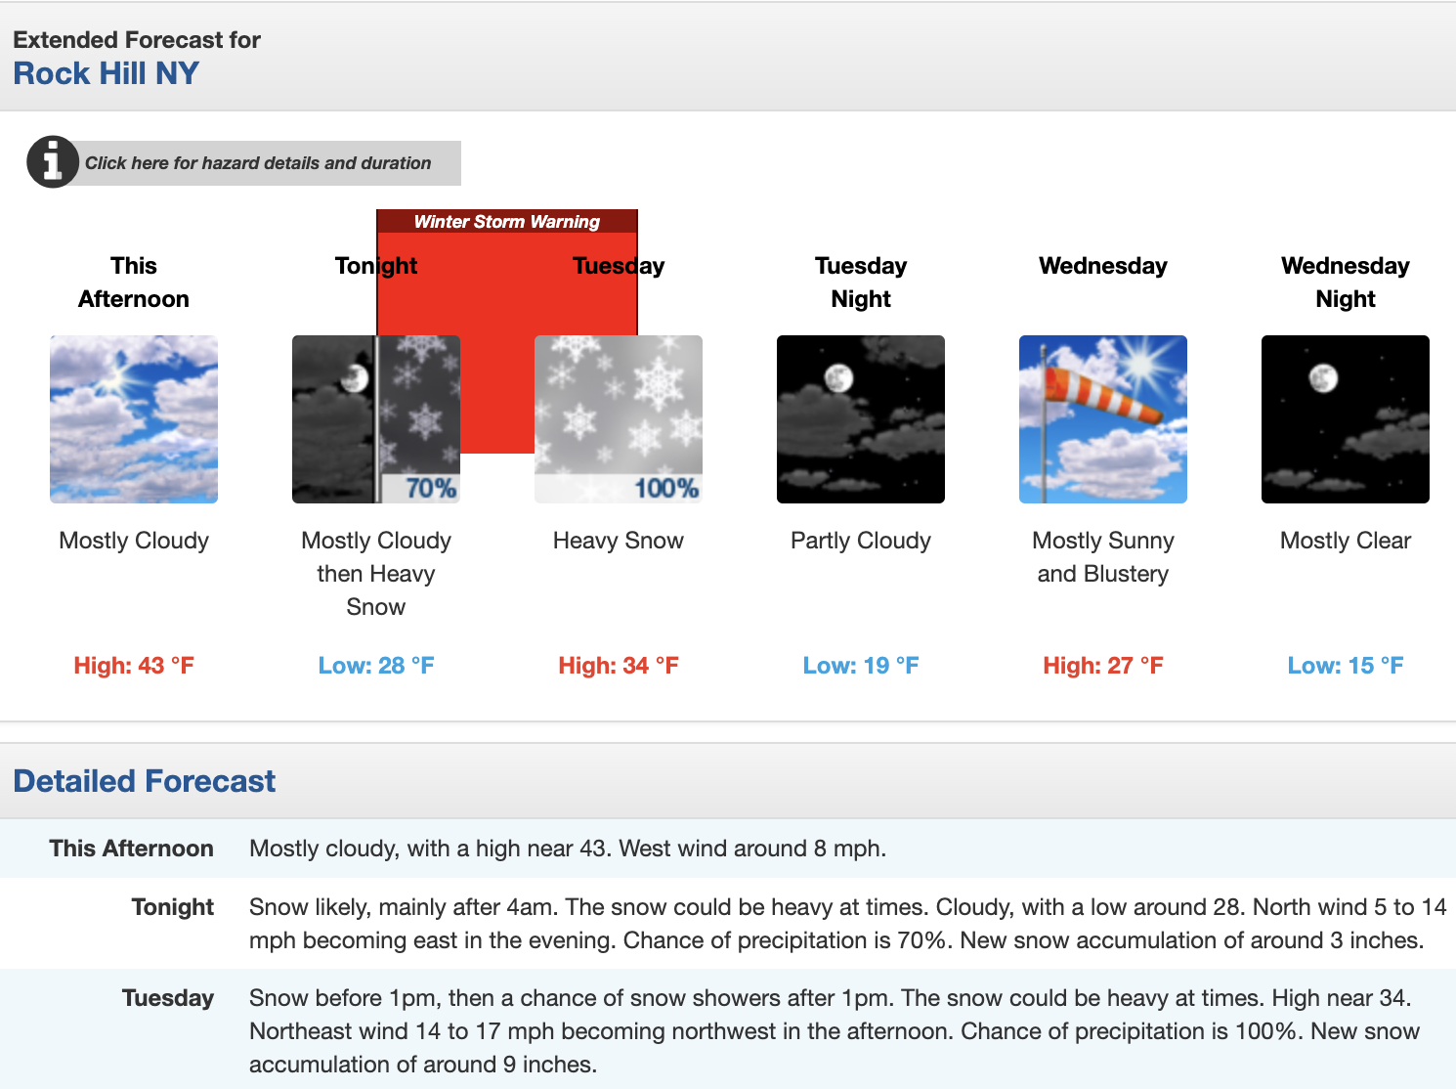Select the Mostly Sunny and Blustery windsock icon
The height and width of the screenshot is (1089, 1456).
[x=1102, y=418]
